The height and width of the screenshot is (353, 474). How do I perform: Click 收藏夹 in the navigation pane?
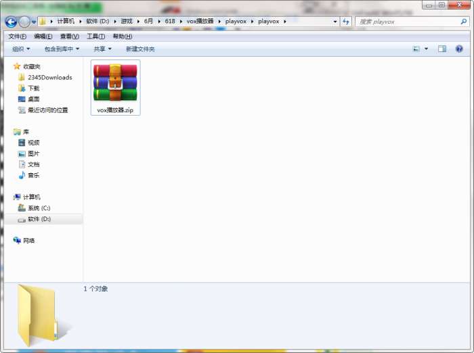tap(32, 66)
